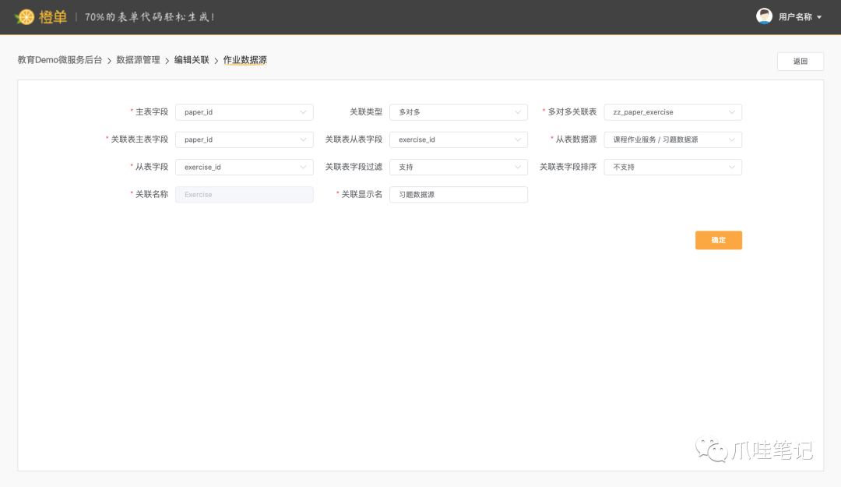Open the 主表字段 dropdown
Screen dimensions: 841x487
click(244, 112)
